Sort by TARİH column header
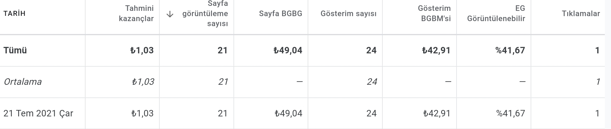This screenshot has width=611, height=129. [x=14, y=13]
